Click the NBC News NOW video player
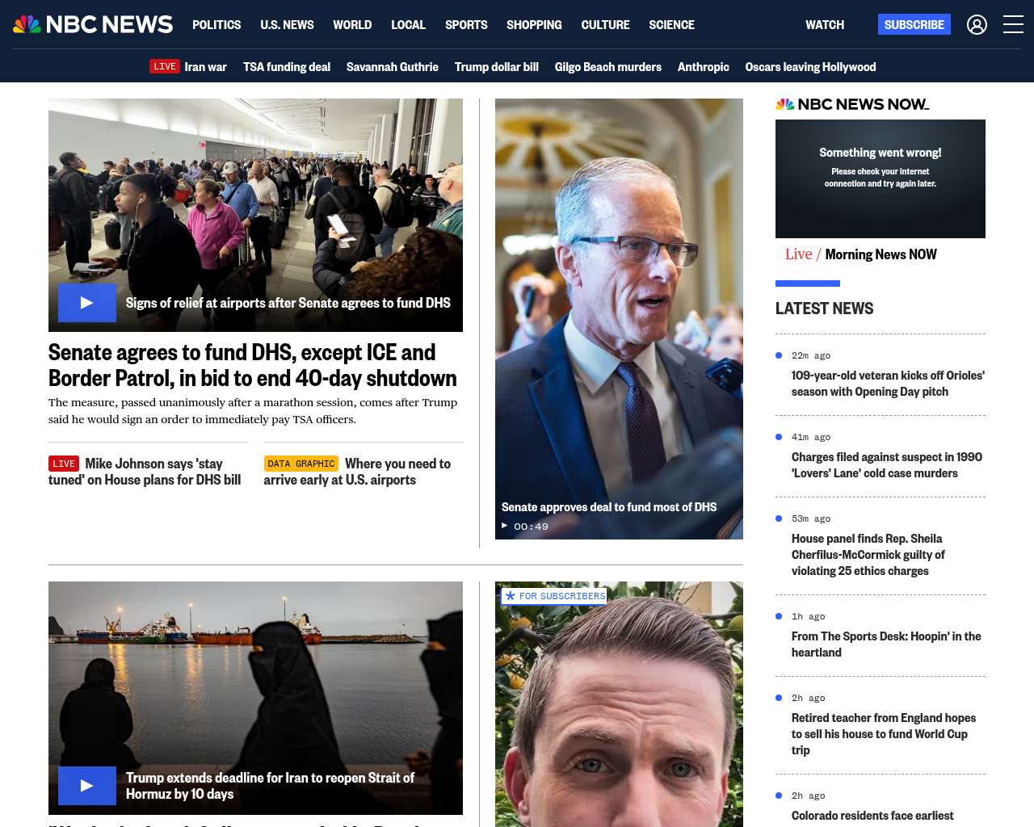The height and width of the screenshot is (827, 1034). point(881,178)
